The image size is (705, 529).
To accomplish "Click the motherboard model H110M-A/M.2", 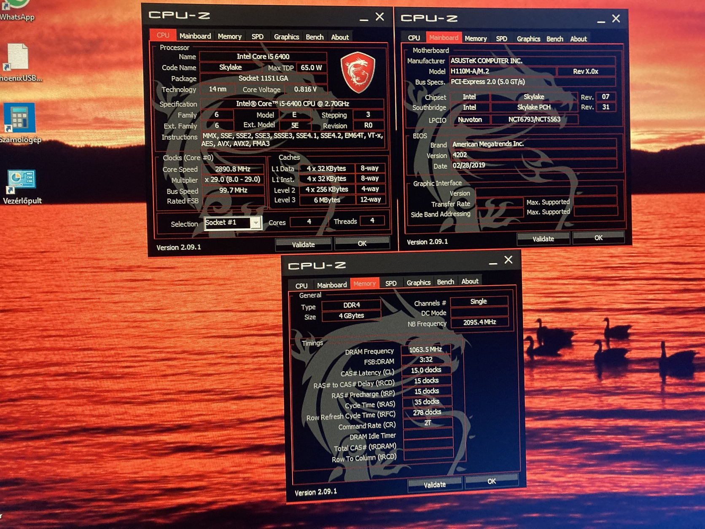I will 503,71.
